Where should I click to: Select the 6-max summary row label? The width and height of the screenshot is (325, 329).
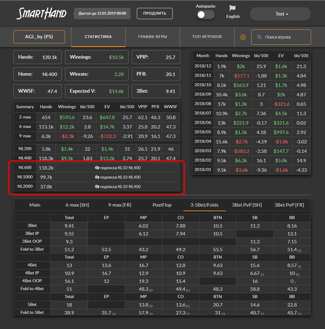(x=25, y=127)
